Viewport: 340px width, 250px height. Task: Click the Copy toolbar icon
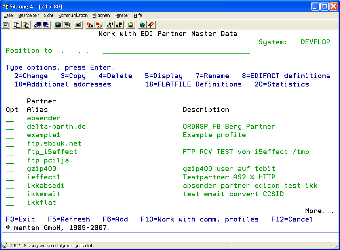click(17, 25)
